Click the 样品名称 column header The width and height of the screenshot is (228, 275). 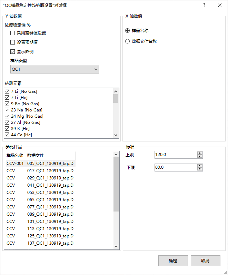pos(15,156)
